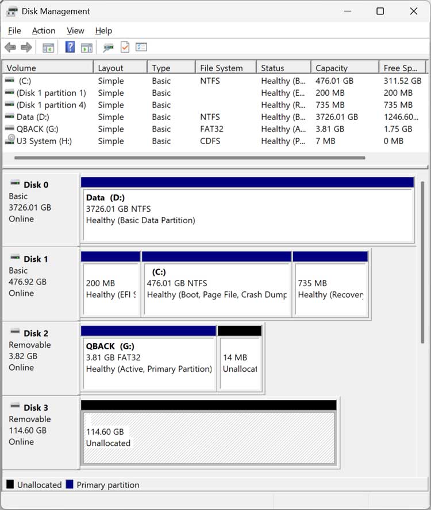Sort by the Free Space column header
431x510 pixels.
point(402,68)
